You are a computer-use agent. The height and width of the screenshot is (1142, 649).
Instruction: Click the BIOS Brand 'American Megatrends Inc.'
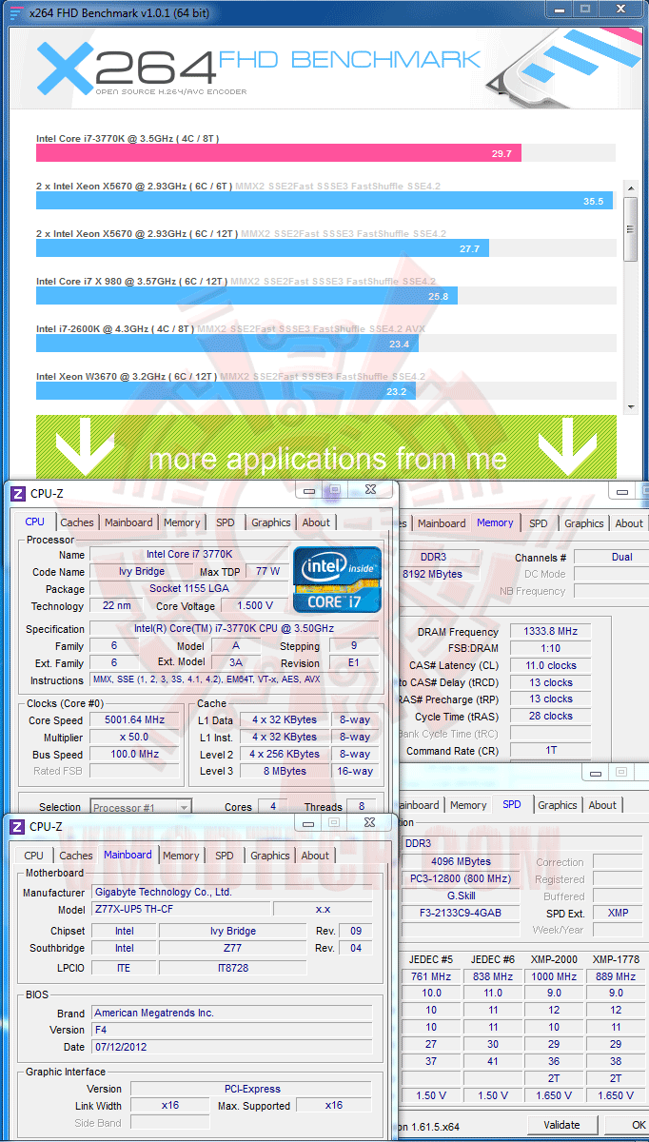click(232, 1013)
